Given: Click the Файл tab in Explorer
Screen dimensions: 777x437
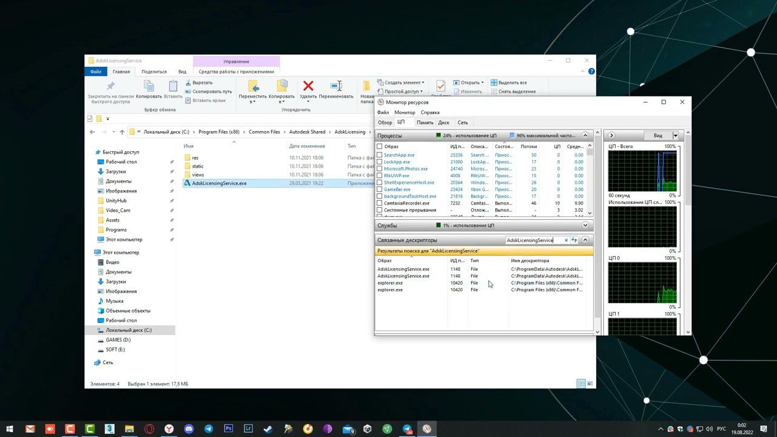Looking at the screenshot, I should 96,72.
